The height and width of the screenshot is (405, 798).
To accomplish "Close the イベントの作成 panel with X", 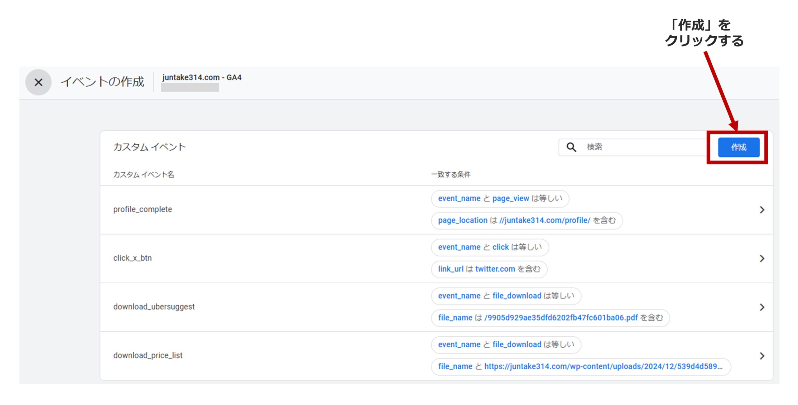I will pos(38,82).
